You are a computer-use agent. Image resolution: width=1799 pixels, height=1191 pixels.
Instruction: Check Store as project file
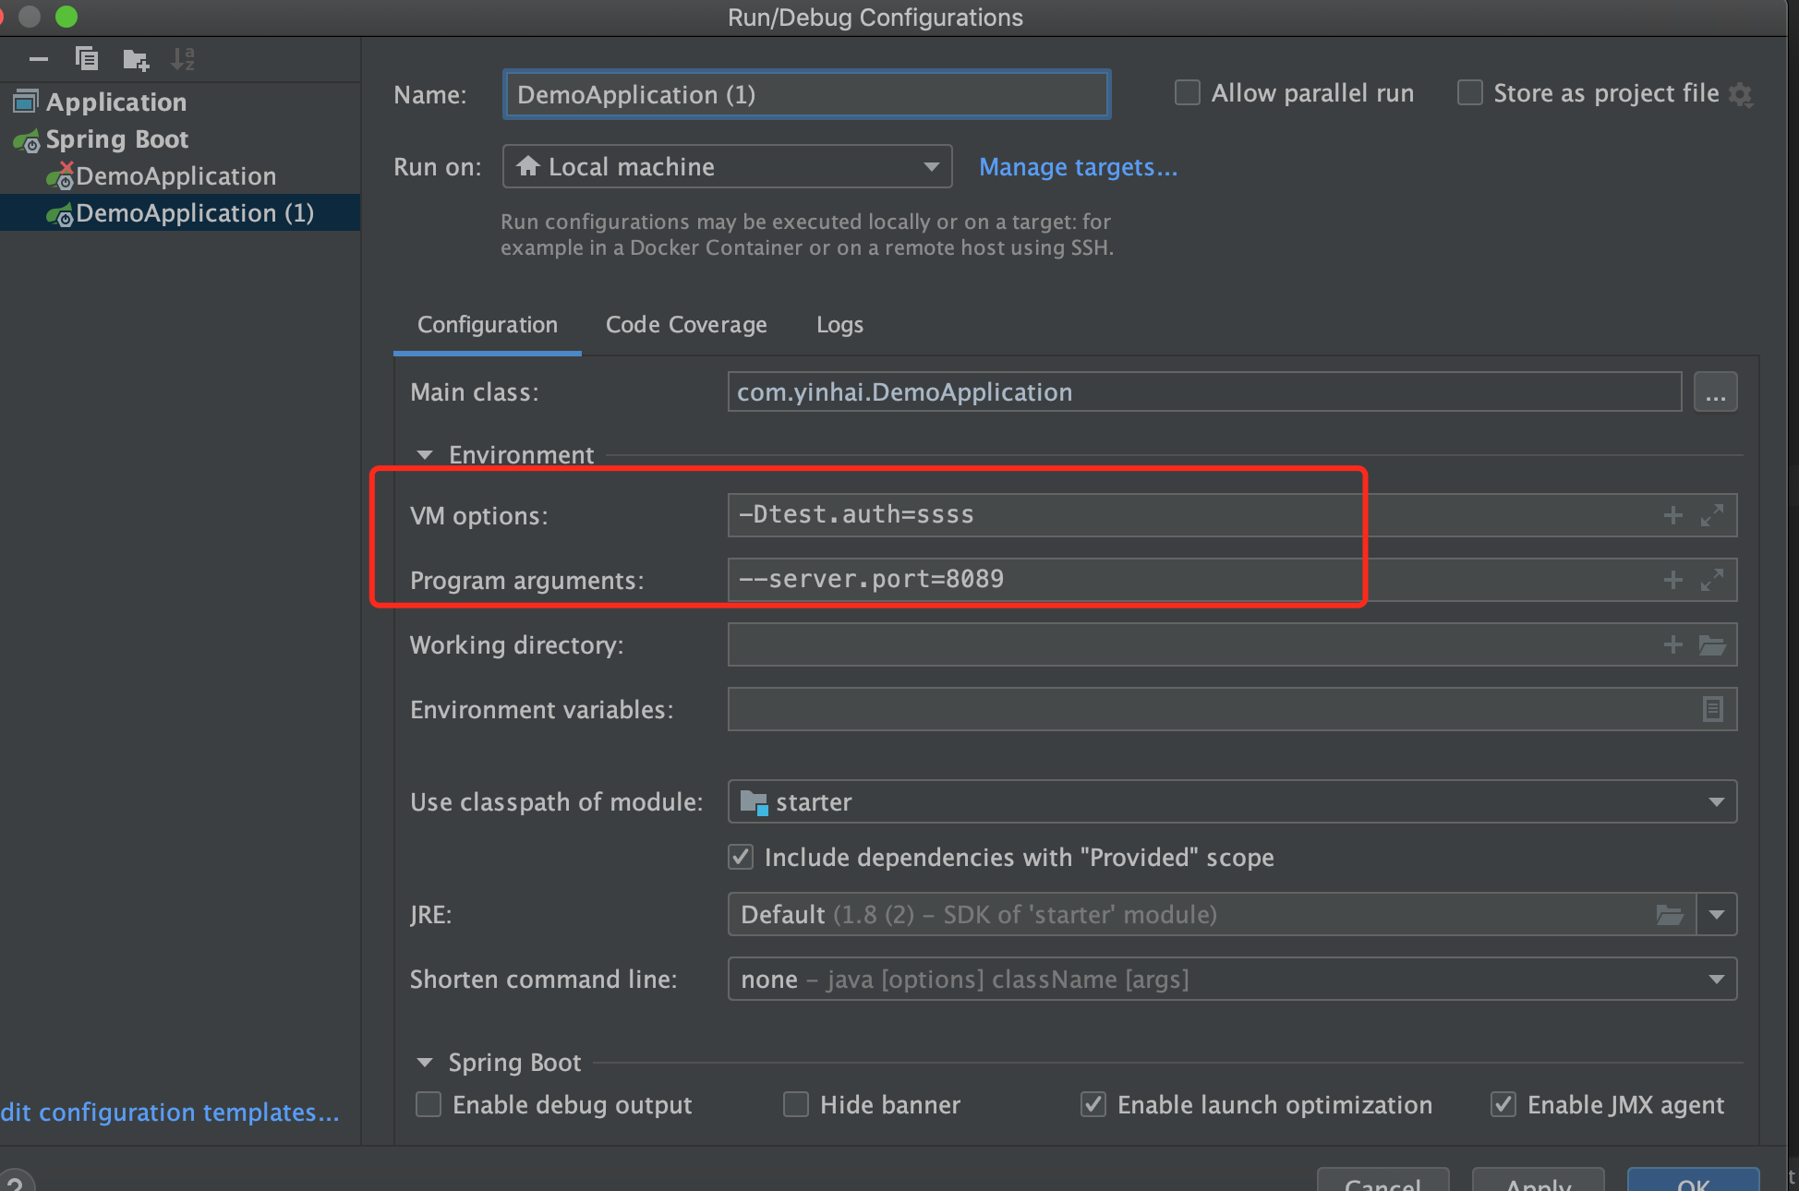(x=1469, y=93)
